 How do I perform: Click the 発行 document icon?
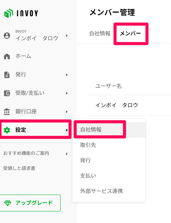coord(7,75)
